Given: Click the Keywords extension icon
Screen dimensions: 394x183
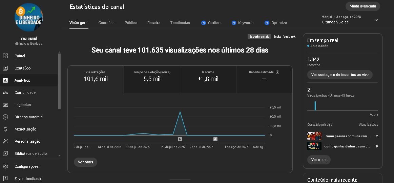Looking at the screenshot, I should 234,23.
